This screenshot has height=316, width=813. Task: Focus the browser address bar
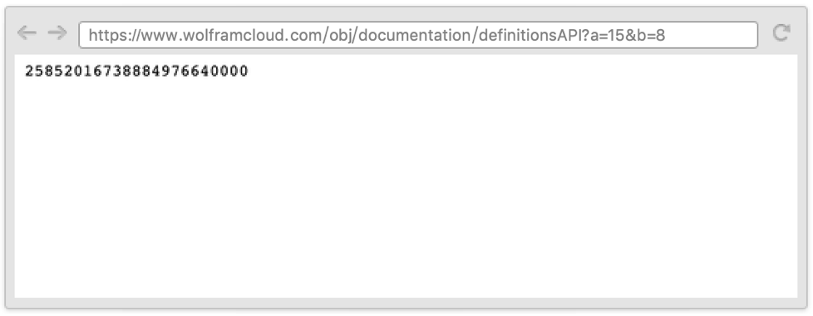point(418,35)
